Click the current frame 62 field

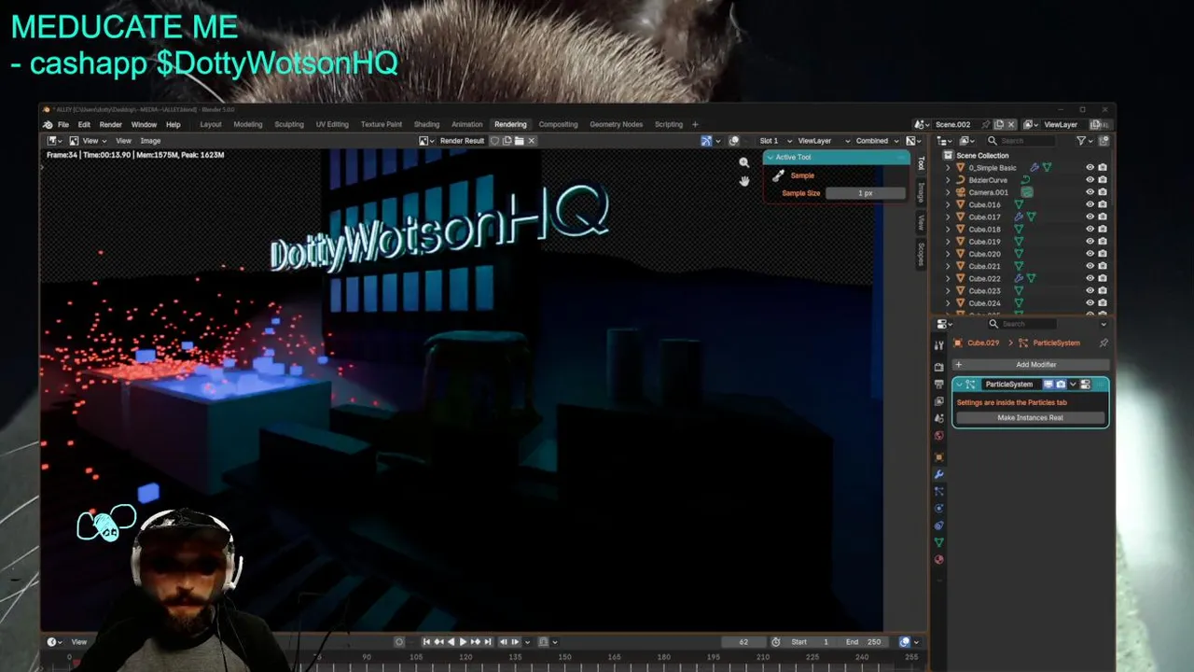743,642
